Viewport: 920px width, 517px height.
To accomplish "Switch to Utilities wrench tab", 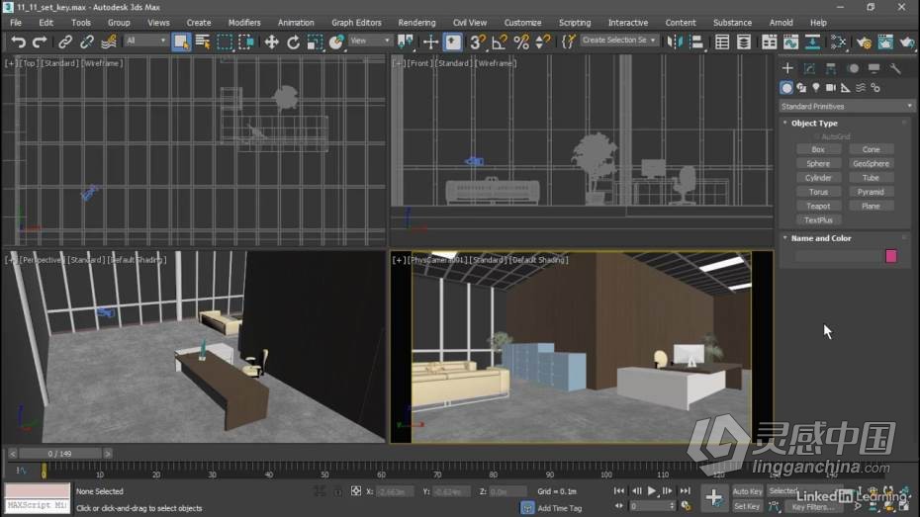I will [895, 68].
